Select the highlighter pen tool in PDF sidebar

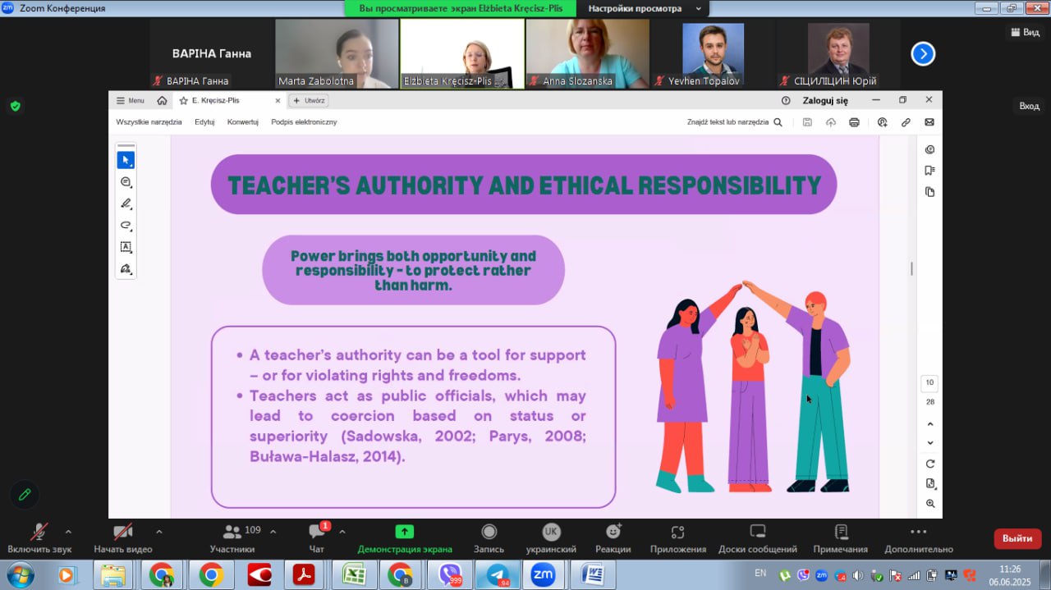pos(126,204)
